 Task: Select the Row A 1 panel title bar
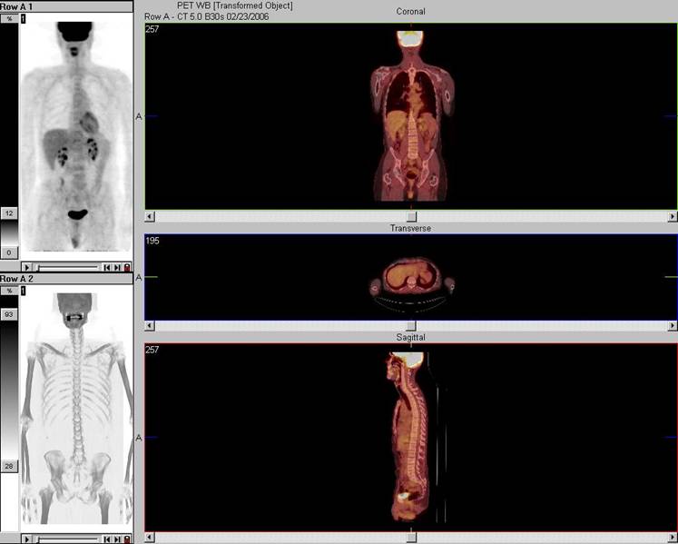pos(66,6)
